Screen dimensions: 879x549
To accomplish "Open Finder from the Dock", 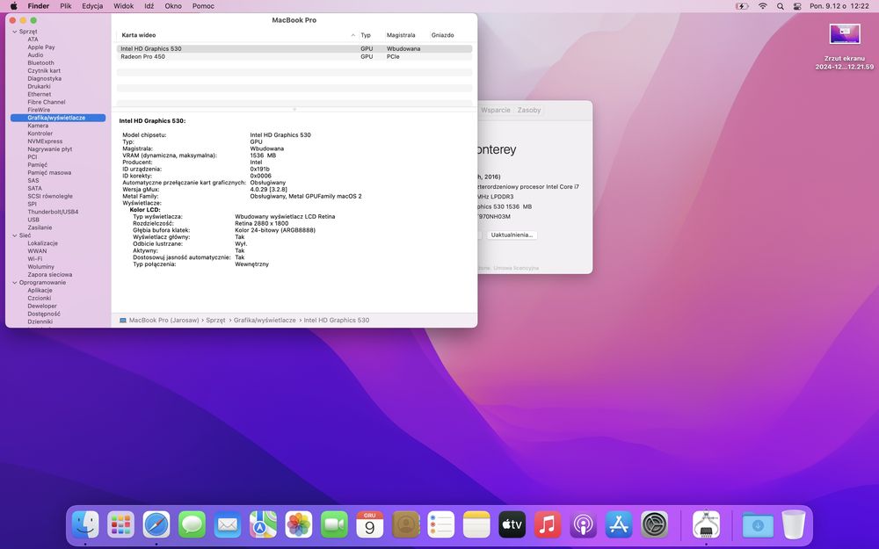I will pos(85,525).
